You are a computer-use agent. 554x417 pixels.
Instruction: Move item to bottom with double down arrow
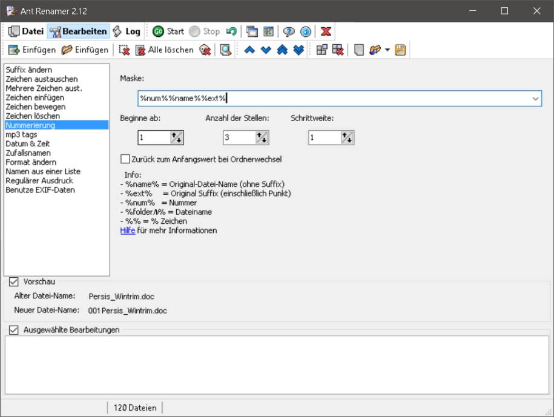tap(298, 50)
